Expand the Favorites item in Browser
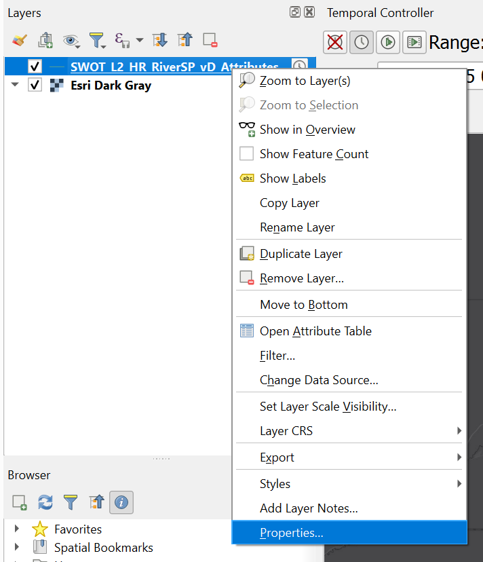Screen dimensions: 483x562 coord(16,529)
